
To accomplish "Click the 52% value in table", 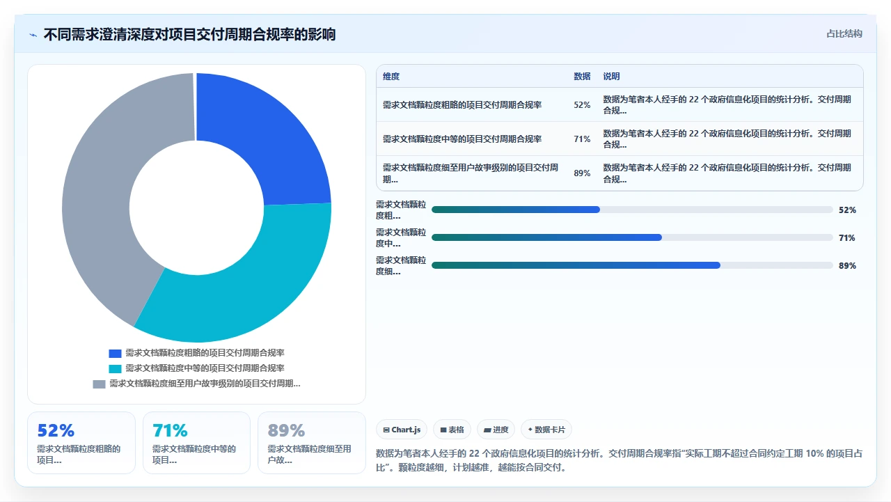I will [x=582, y=105].
